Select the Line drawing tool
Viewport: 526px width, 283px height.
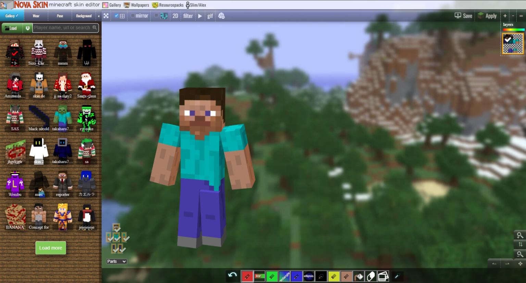[260, 276]
